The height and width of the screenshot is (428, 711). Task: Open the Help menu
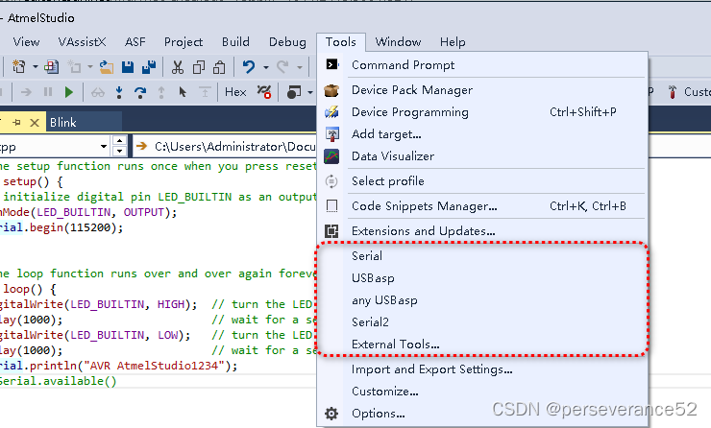[x=453, y=42]
